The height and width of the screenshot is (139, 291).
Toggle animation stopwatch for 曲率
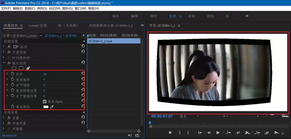click(x=13, y=74)
